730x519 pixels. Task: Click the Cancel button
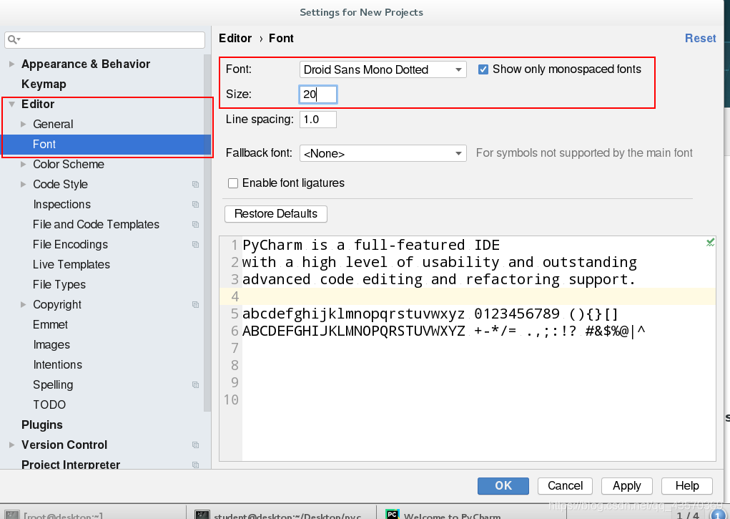[565, 486]
